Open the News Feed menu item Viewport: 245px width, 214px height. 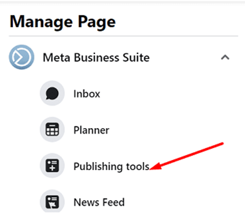coord(99,203)
